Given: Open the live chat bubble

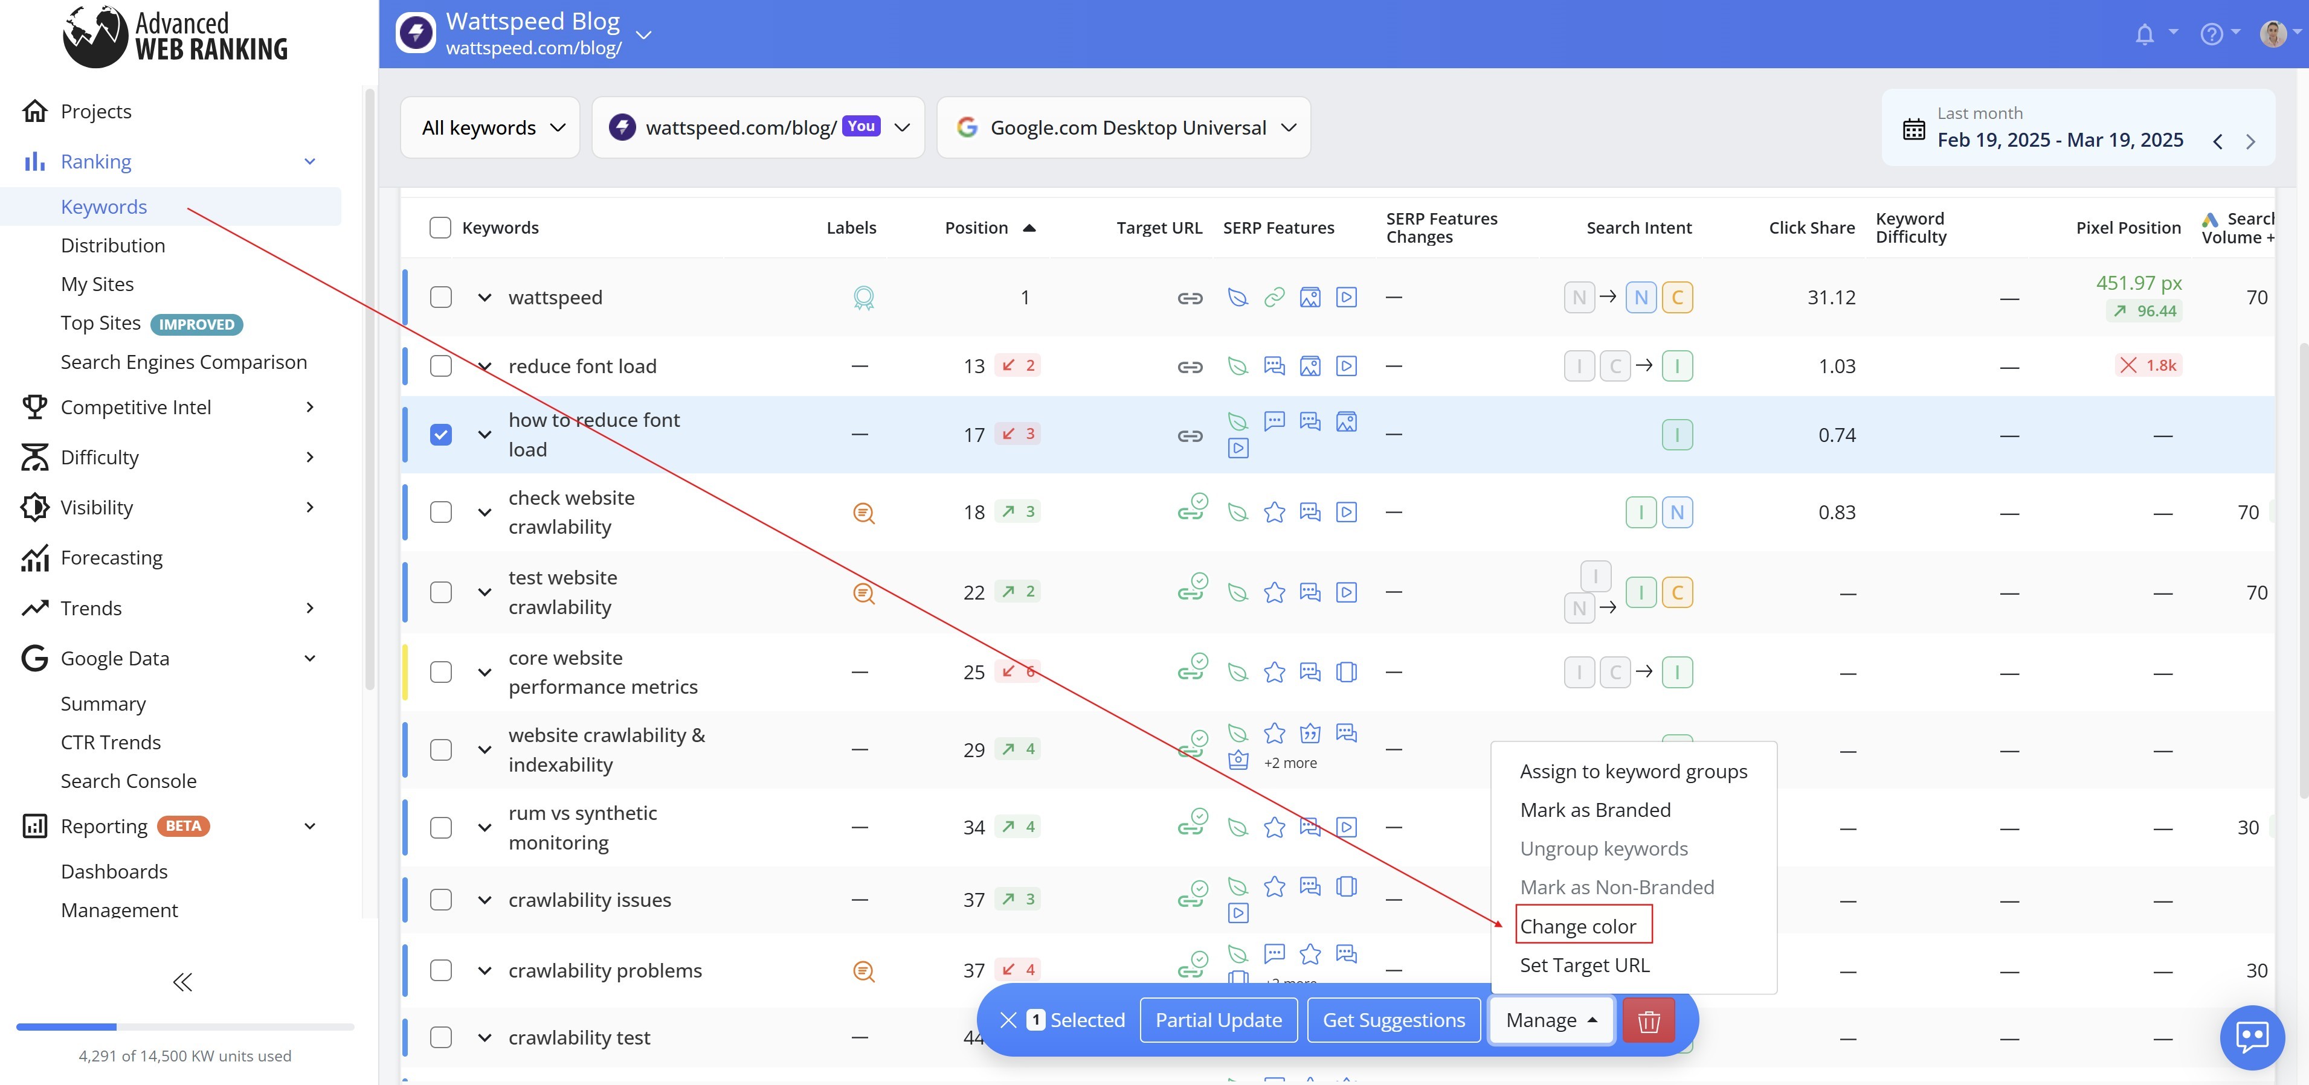Looking at the screenshot, I should tap(2252, 1037).
